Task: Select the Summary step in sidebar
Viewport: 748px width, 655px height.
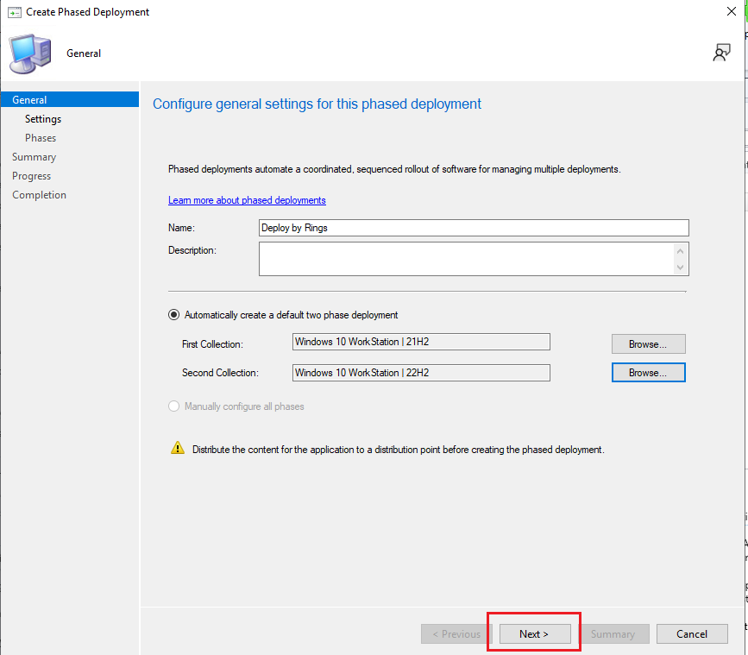Action: tap(34, 157)
